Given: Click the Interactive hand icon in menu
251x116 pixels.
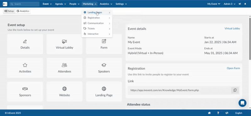Looking at the screenshot, I should (x=85, y=34).
